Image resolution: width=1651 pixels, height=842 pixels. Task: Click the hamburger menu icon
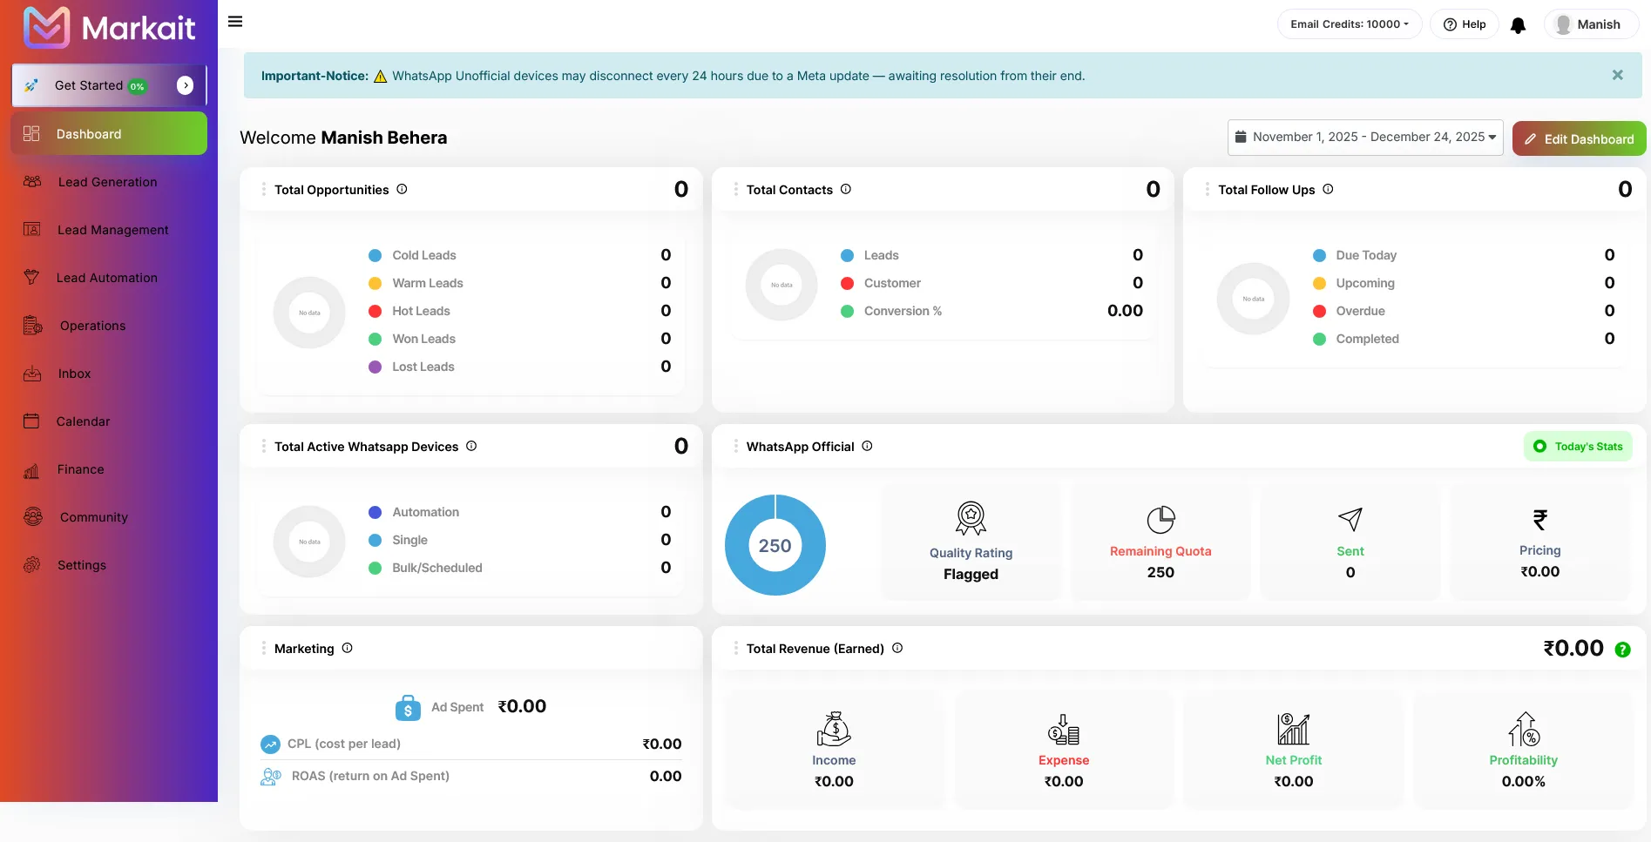coord(235,22)
